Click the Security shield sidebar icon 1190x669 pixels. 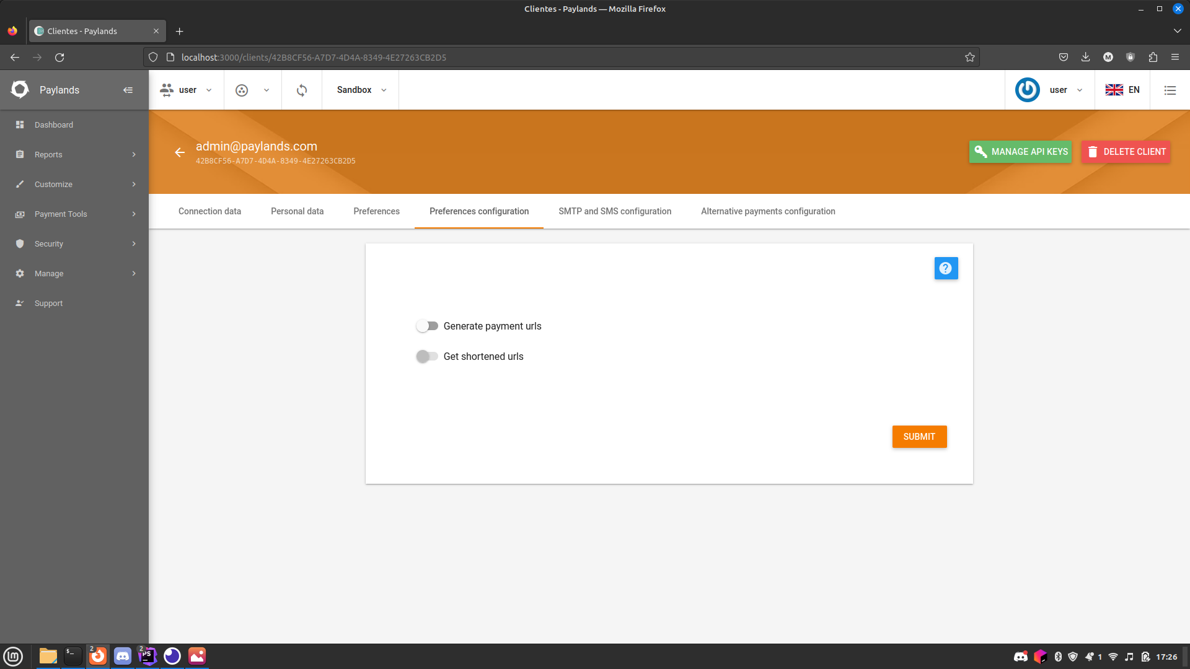click(20, 243)
